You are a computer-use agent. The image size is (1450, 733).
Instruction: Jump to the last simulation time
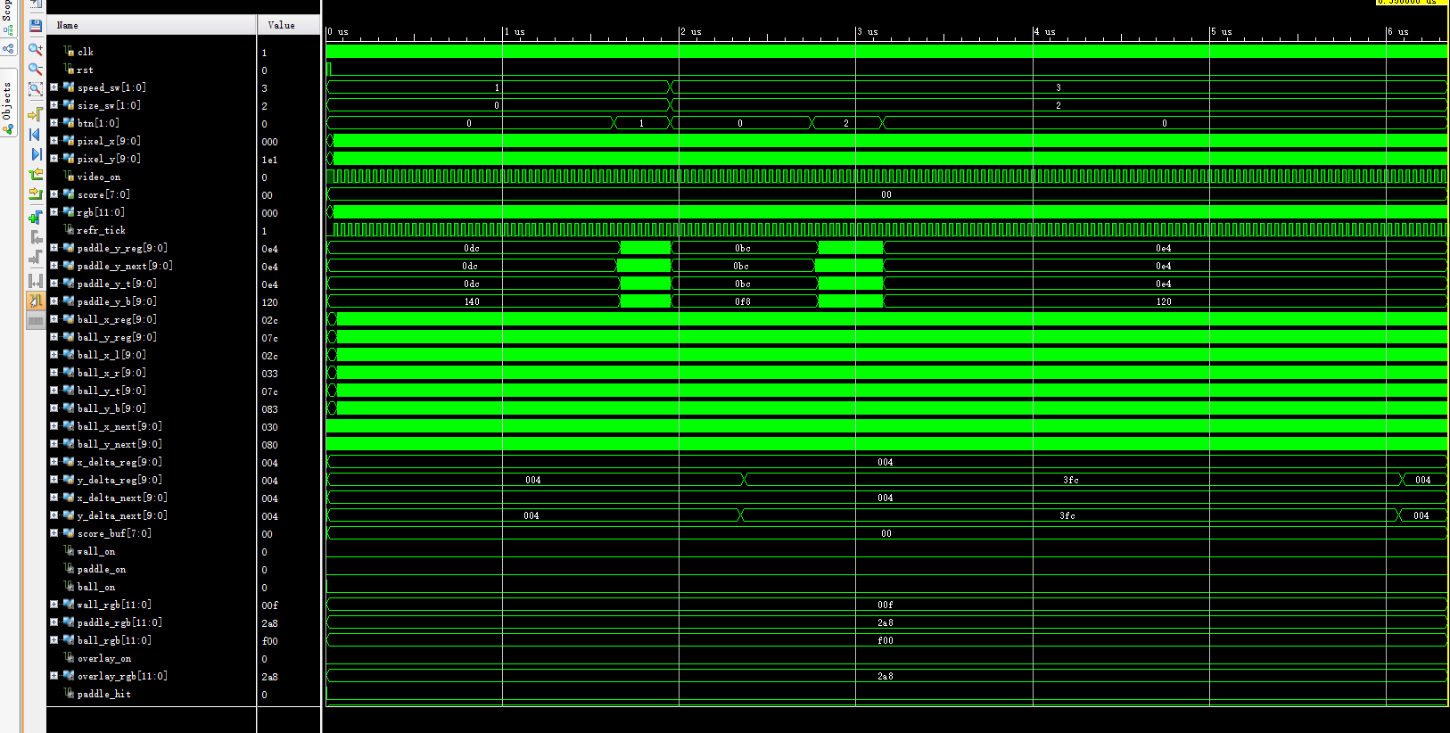[36, 154]
